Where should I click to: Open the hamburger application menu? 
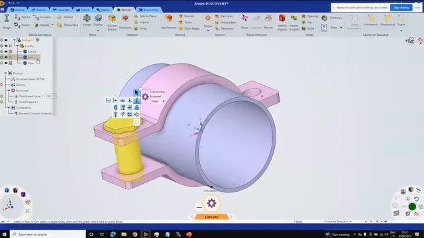click(x=3, y=10)
